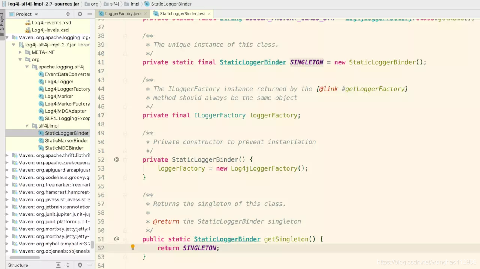Collapse Maven: org.apache.logging.log4j library node
Image resolution: width=480 pixels, height=269 pixels.
coord(7,37)
